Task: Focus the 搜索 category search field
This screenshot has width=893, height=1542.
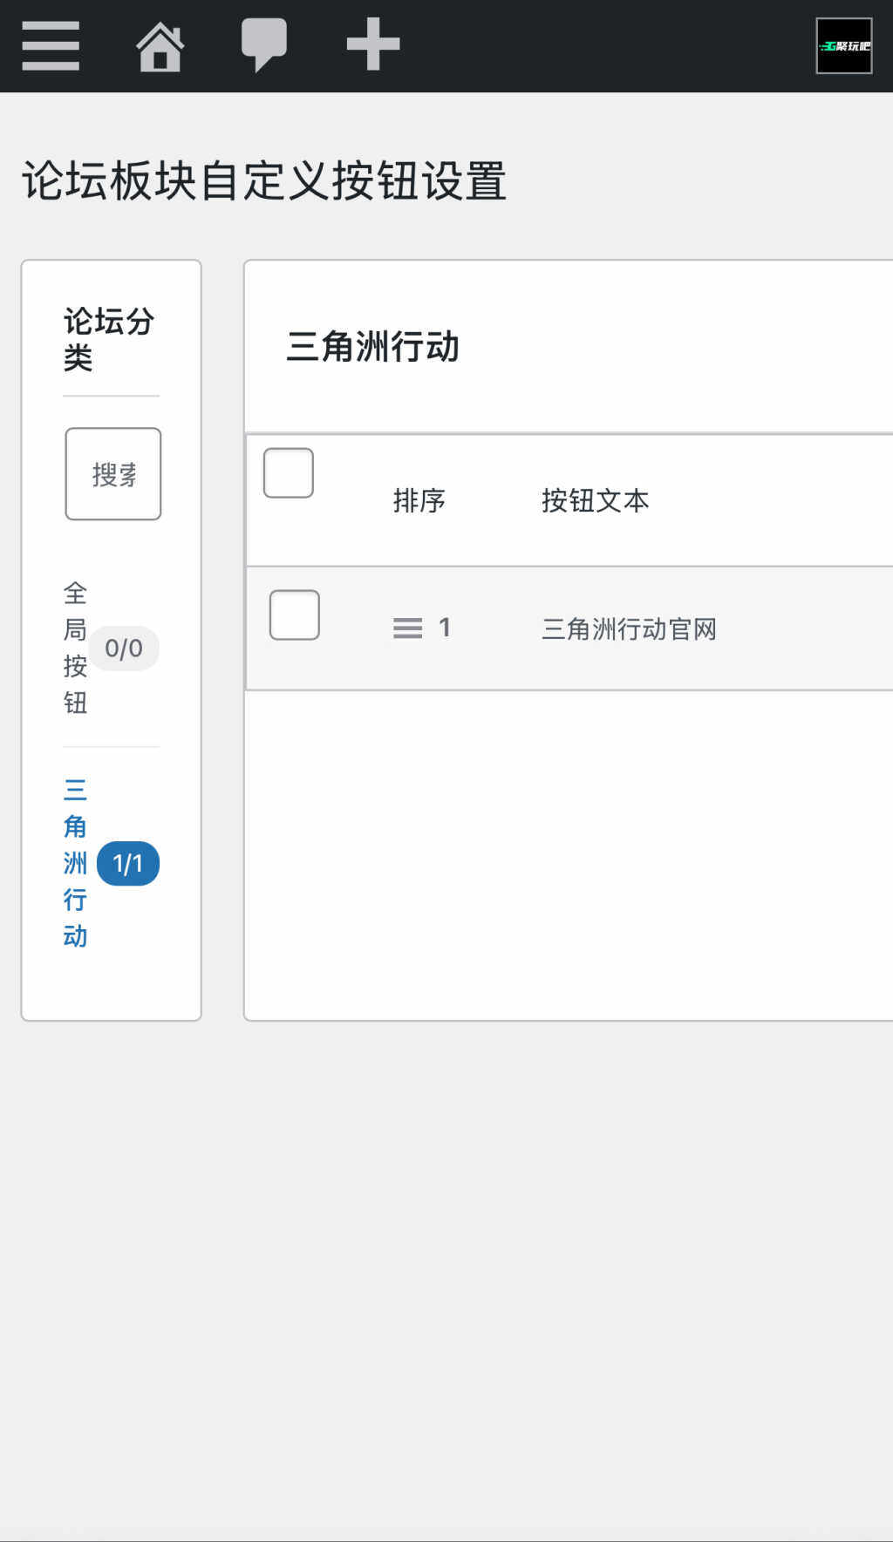Action: [113, 474]
